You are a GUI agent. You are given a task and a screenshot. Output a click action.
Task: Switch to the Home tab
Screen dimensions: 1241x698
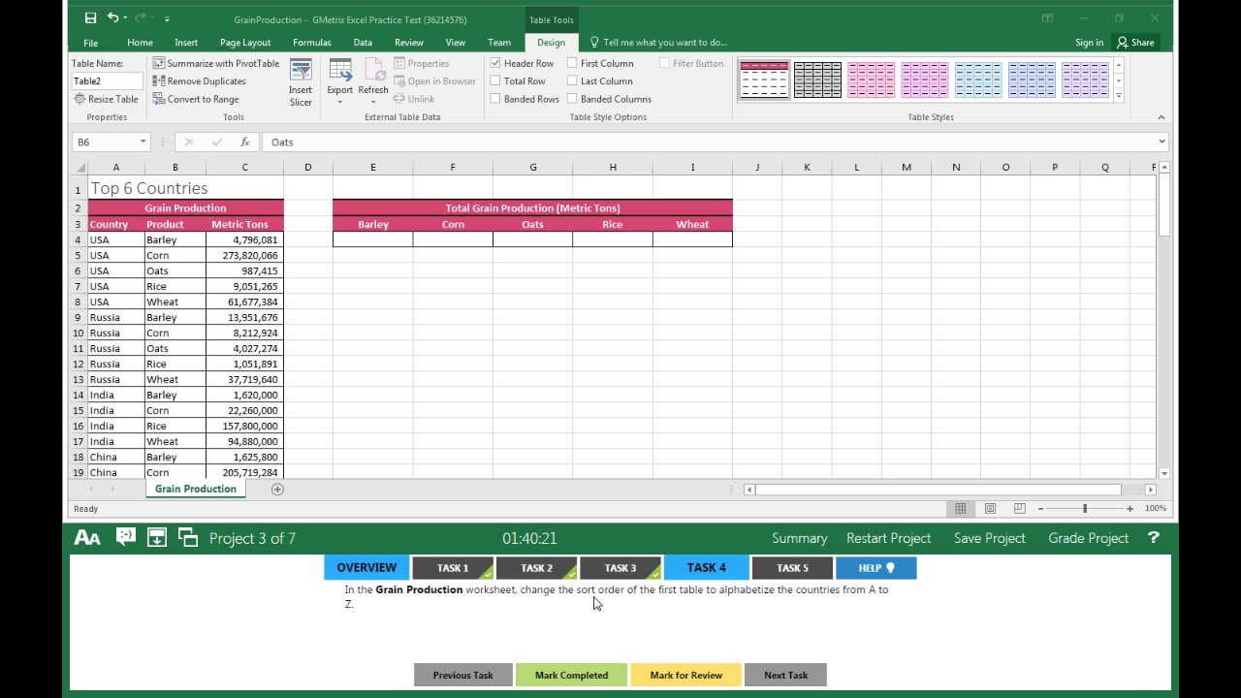pos(140,43)
